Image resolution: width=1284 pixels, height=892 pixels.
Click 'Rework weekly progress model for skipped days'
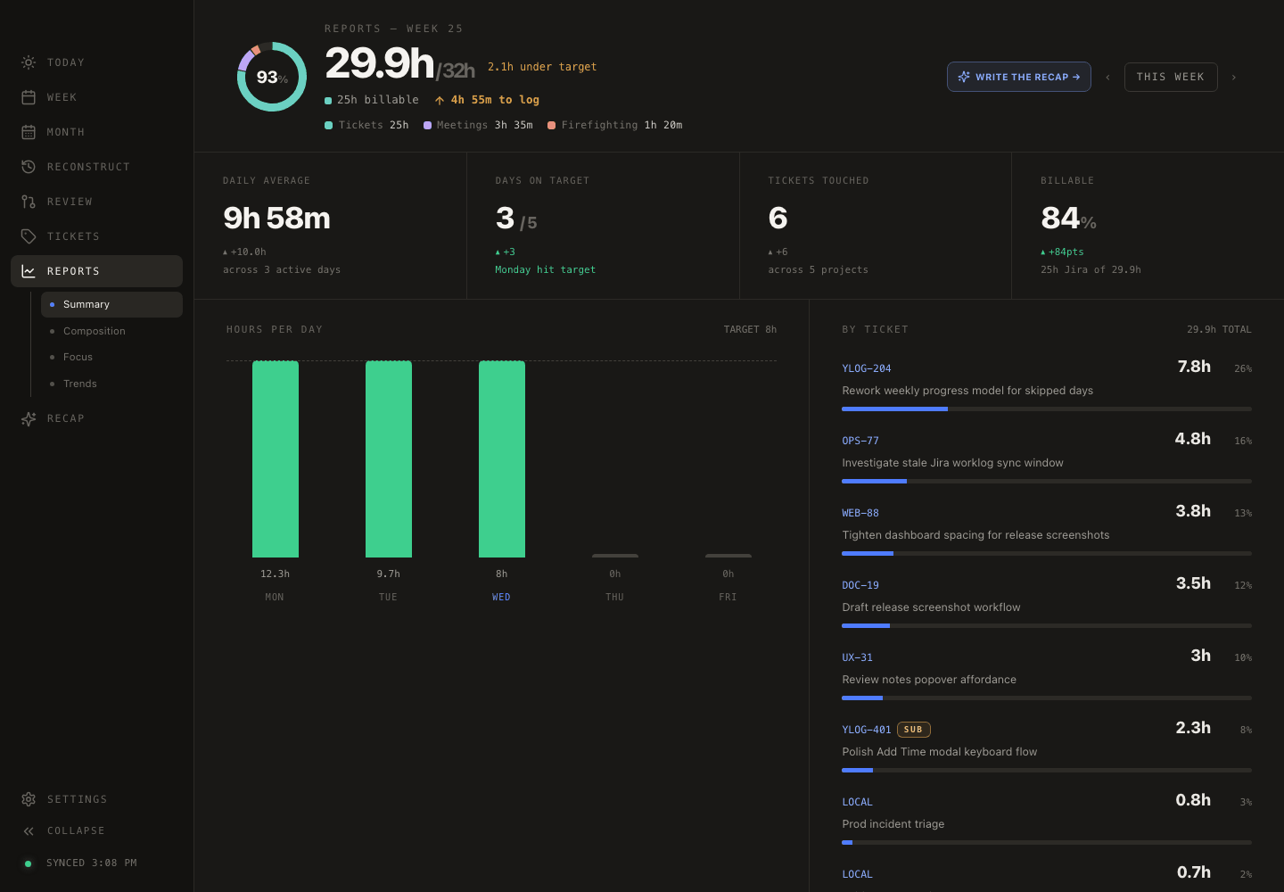967,391
